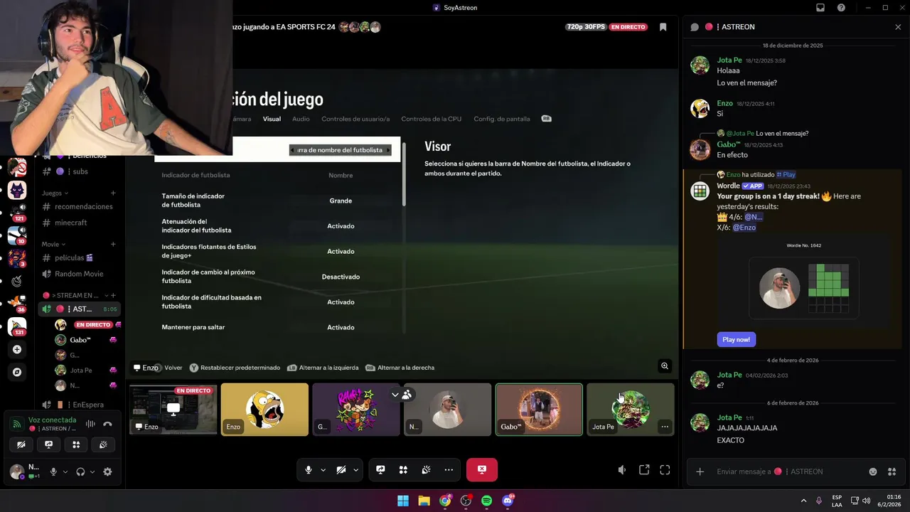This screenshot has width=910, height=512.
Task: Click the red stop-watching stream button
Action: pyautogui.click(x=482, y=469)
